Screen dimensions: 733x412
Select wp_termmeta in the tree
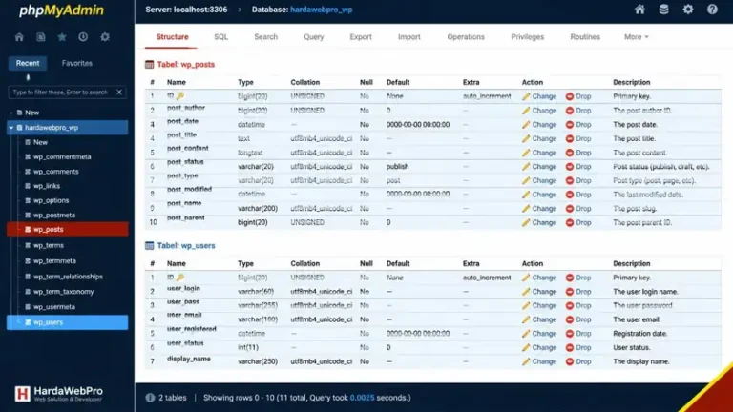(54, 261)
